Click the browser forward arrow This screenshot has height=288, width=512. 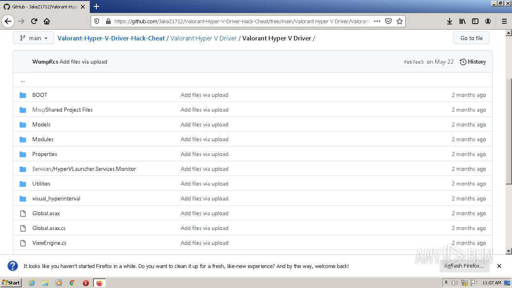21,21
